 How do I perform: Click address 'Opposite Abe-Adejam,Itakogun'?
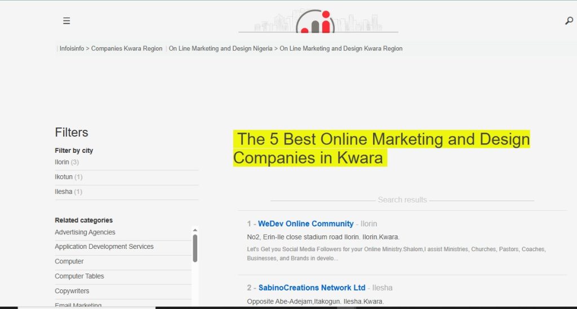(x=316, y=302)
